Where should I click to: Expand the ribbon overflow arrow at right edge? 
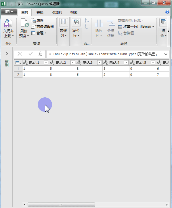point(169,31)
